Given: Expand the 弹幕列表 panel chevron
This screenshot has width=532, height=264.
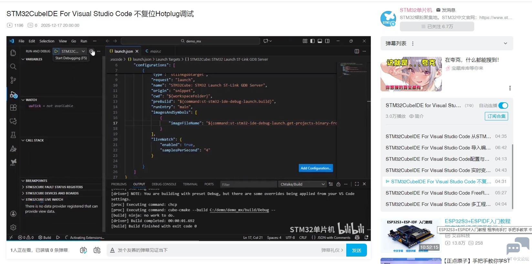Looking at the screenshot, I should pos(506,44).
